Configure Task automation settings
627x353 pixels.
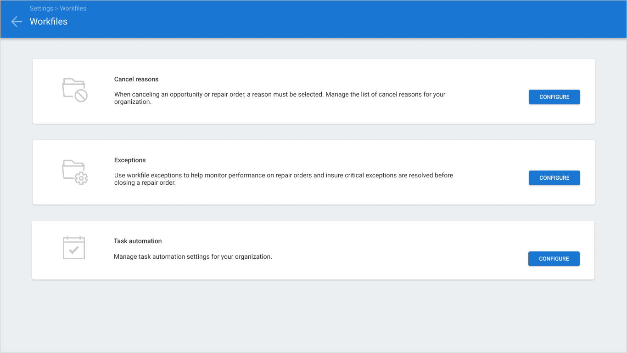(x=554, y=259)
